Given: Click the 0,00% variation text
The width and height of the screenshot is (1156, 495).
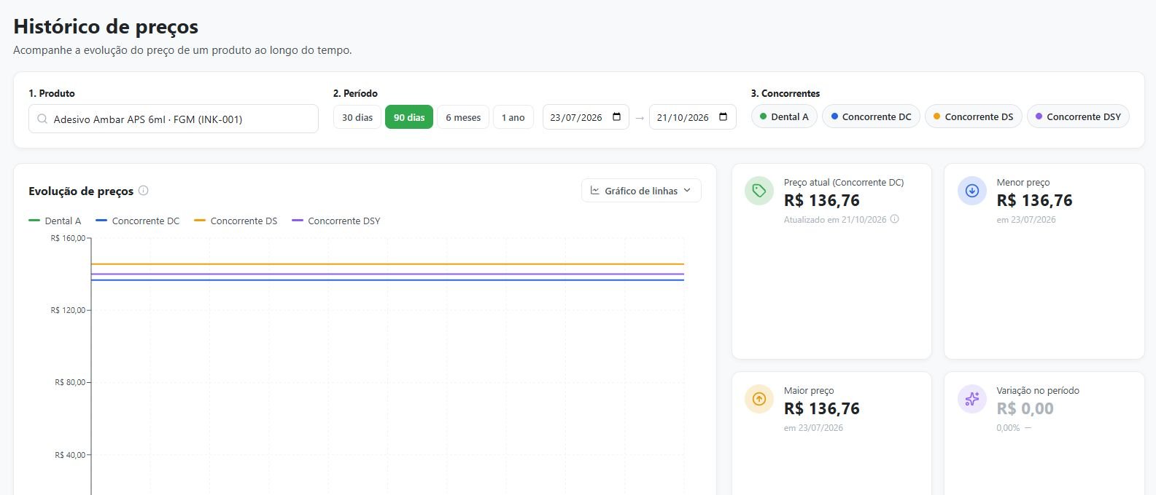Looking at the screenshot, I should 1008,428.
